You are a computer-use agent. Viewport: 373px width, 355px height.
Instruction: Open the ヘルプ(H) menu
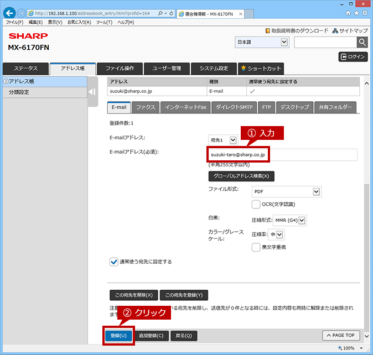[126, 22]
